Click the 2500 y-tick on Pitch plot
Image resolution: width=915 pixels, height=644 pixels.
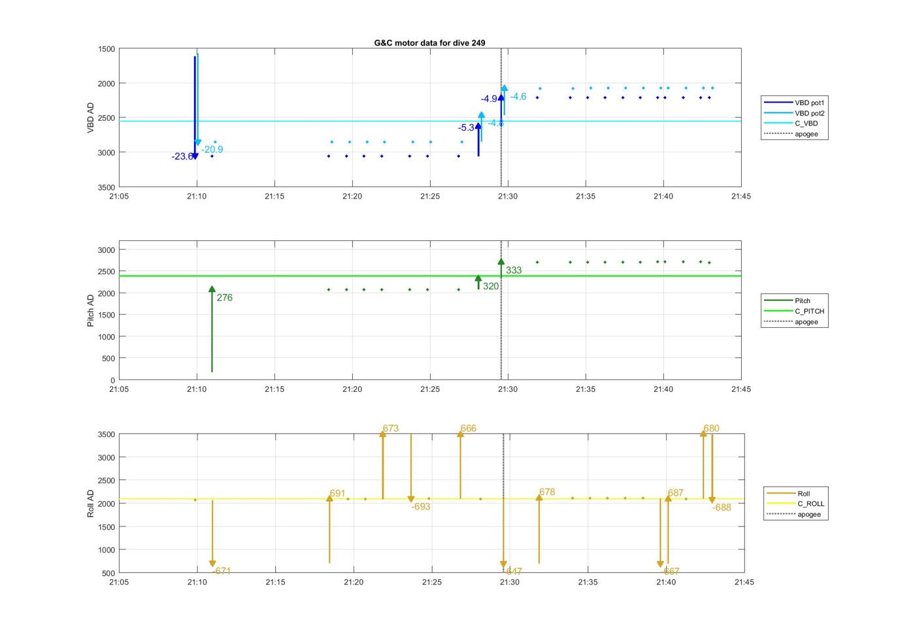click(107, 272)
